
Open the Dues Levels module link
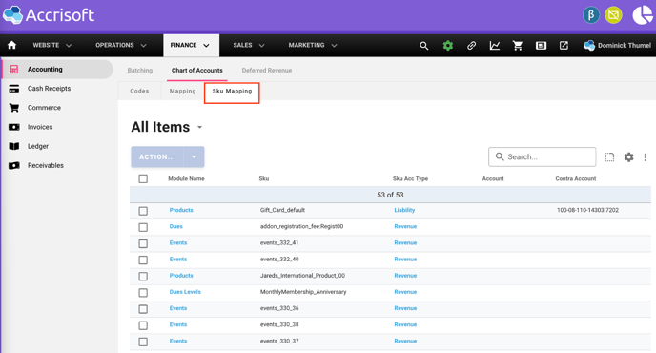pos(185,292)
